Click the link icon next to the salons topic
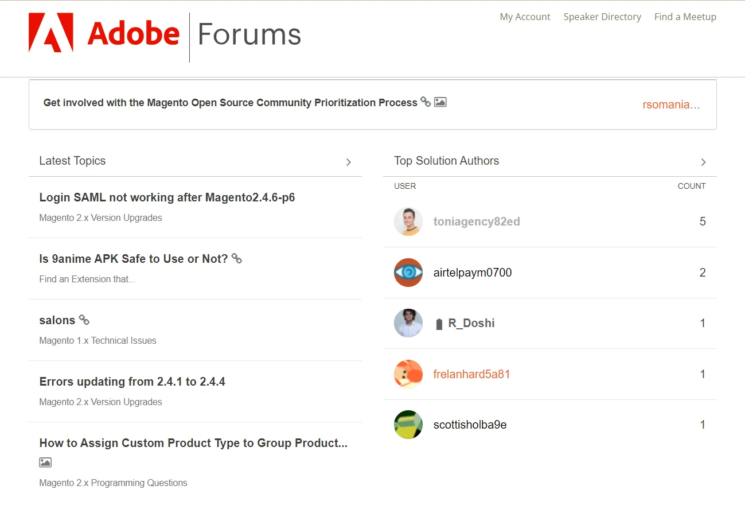The width and height of the screenshot is (745, 513). point(84,320)
